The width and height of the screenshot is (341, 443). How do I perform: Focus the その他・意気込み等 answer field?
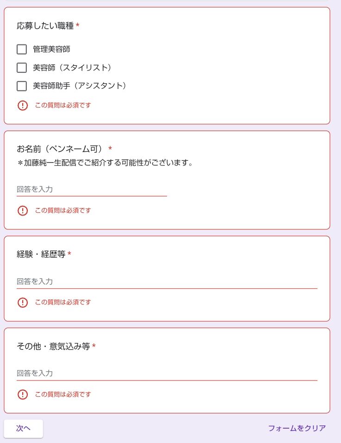click(x=167, y=373)
